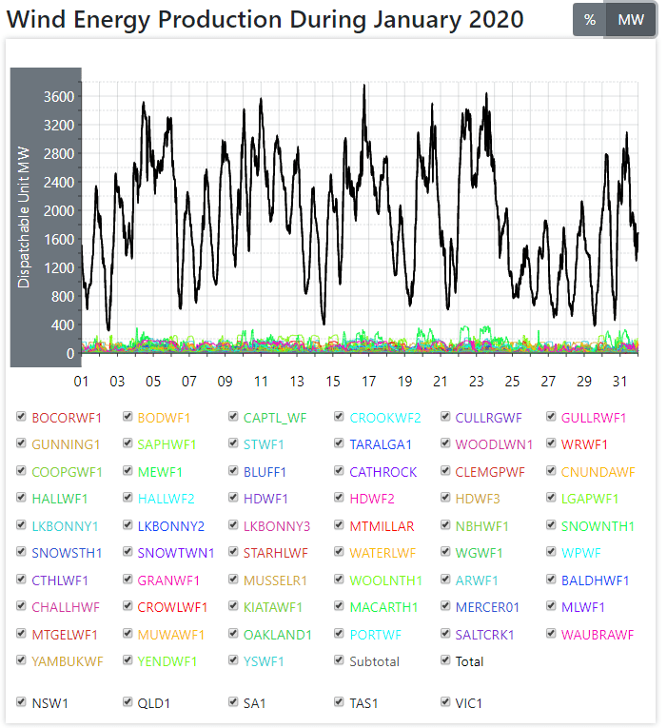Uncheck the TAS1 region checkbox

(x=340, y=703)
